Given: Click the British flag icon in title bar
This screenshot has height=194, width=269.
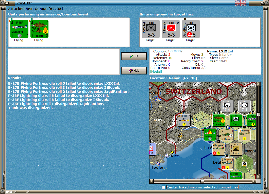Looking at the screenshot, I should click(241, 3).
